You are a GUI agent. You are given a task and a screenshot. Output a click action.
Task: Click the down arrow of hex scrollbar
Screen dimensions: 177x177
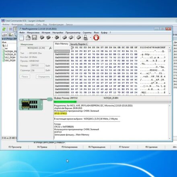tap(169, 93)
